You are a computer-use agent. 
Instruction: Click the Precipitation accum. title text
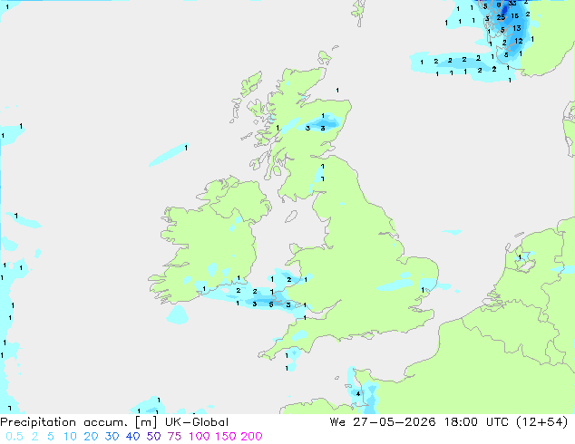[64, 422]
